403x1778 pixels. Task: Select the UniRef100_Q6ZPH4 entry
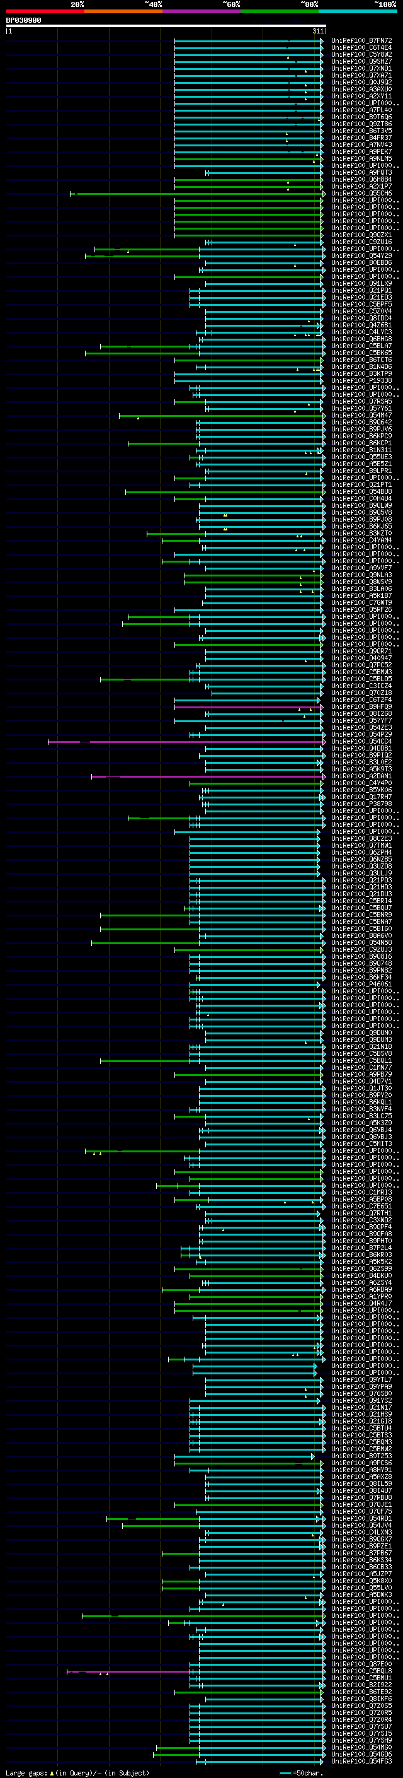point(361,853)
